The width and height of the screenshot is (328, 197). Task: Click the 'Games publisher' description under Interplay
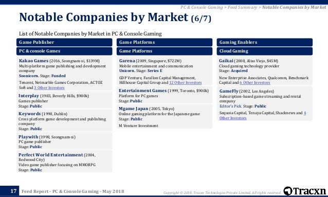click(33, 101)
